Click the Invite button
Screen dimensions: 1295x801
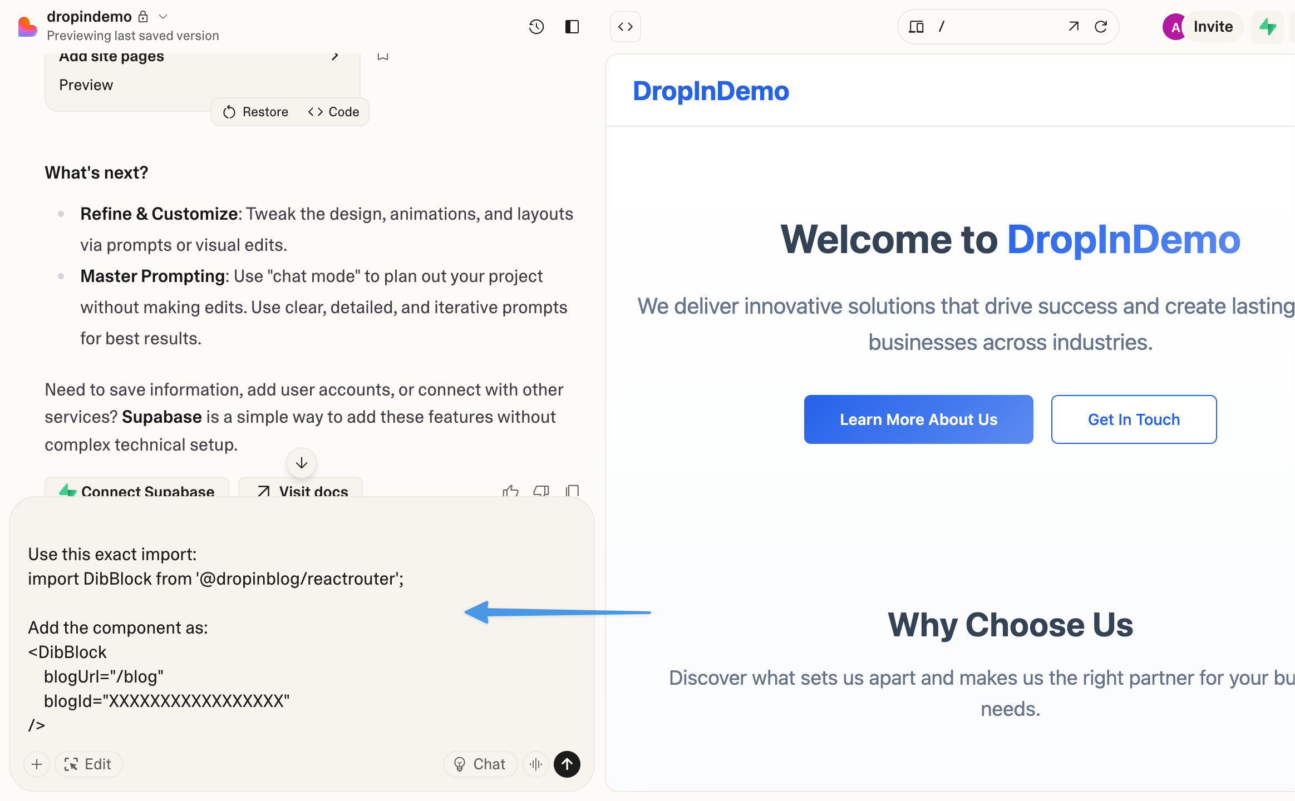click(1213, 27)
